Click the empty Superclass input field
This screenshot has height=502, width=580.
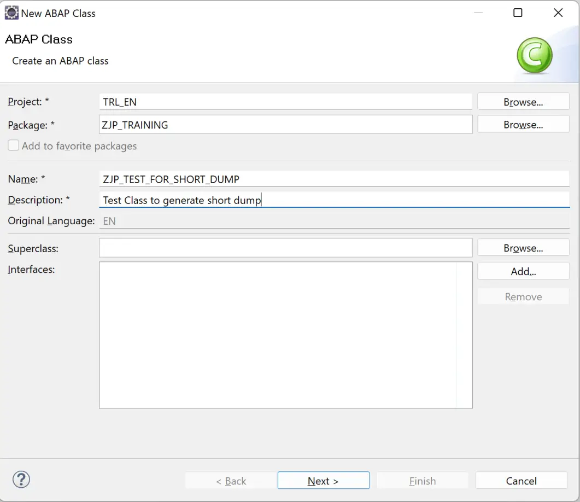pyautogui.click(x=285, y=247)
